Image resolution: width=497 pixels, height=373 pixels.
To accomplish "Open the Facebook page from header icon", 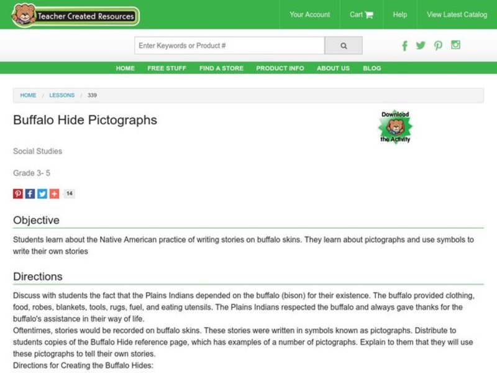I will [x=404, y=45].
